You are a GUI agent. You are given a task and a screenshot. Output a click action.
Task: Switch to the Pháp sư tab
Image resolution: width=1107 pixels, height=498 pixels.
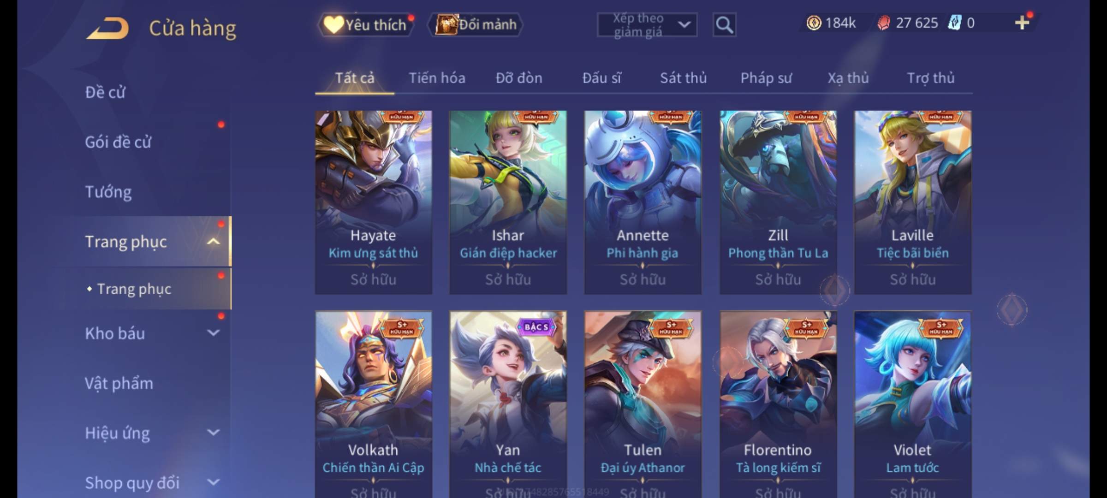766,78
